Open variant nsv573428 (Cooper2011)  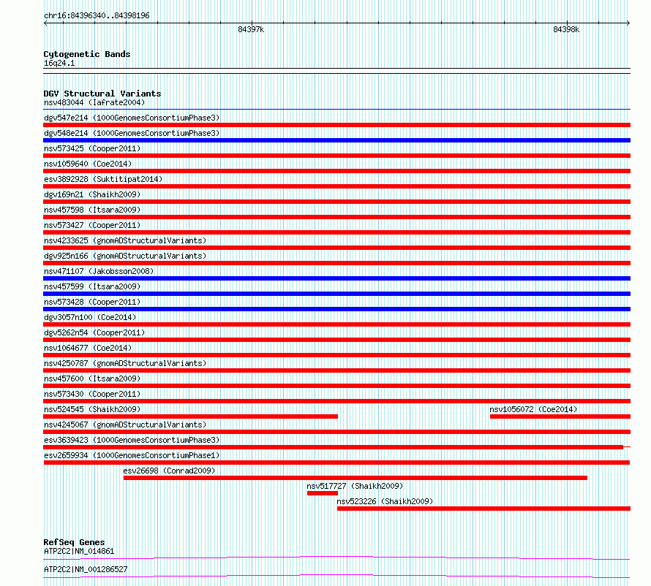pos(92,302)
